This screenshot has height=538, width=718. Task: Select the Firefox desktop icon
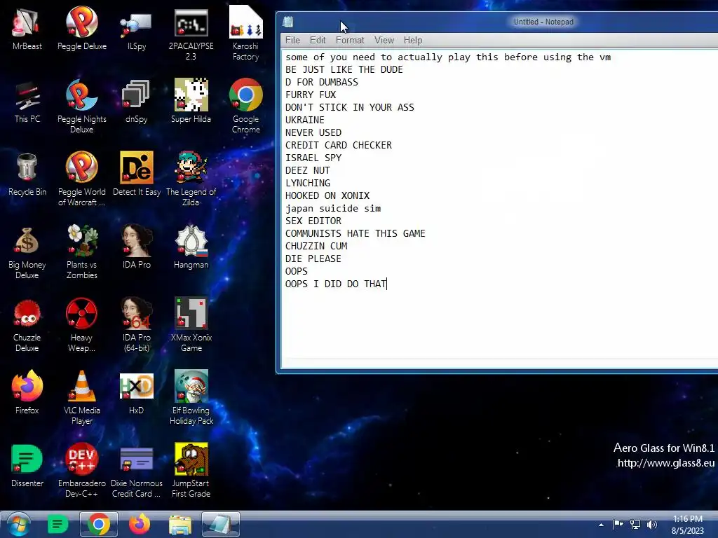point(27,392)
